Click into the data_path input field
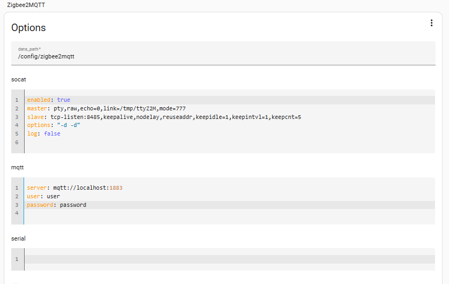This screenshot has width=449, height=284. (223, 56)
